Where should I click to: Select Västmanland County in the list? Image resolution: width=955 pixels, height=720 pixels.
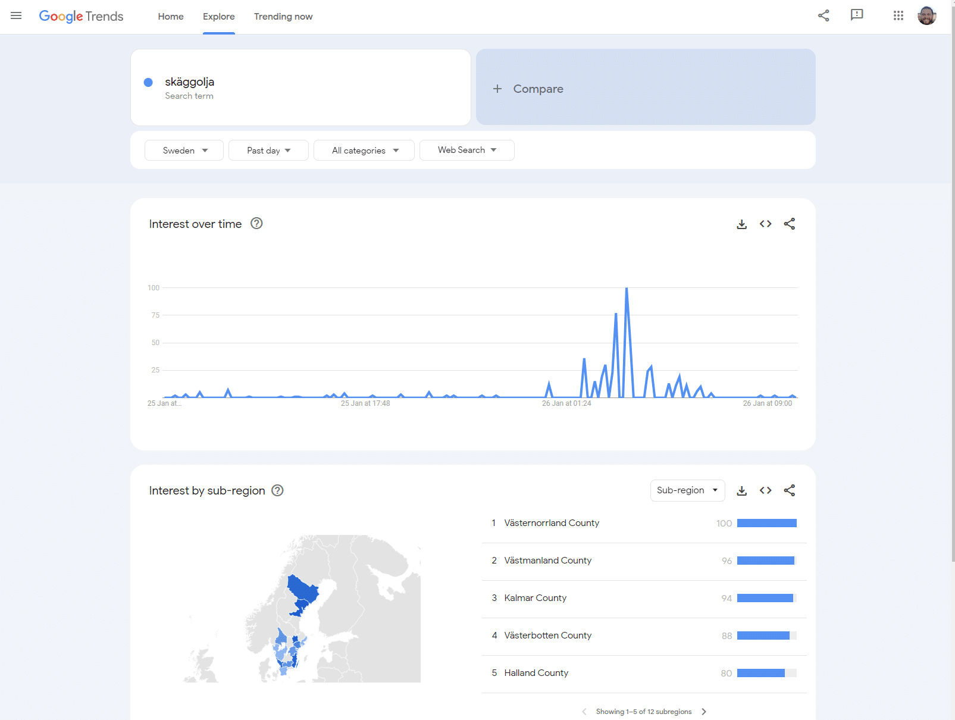point(644,561)
